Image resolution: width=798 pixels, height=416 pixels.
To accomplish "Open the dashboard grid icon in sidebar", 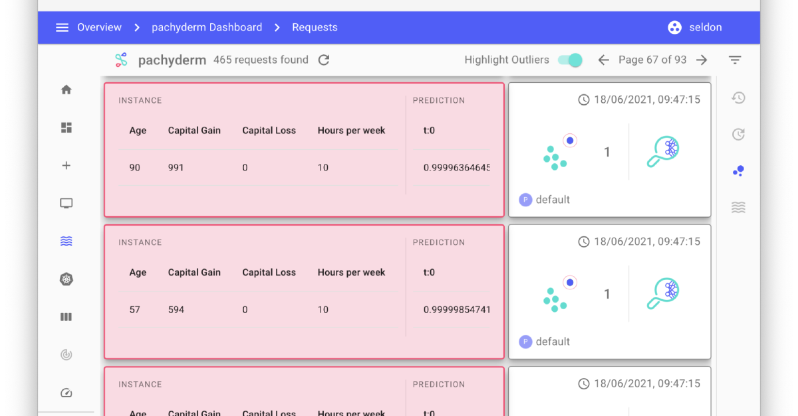I will click(x=66, y=127).
